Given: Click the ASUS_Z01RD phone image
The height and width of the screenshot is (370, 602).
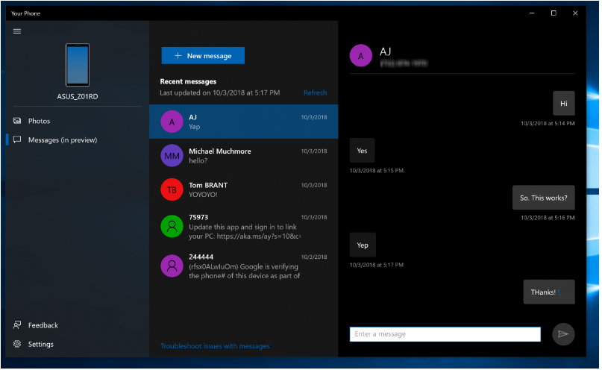Looking at the screenshot, I should pos(78,65).
